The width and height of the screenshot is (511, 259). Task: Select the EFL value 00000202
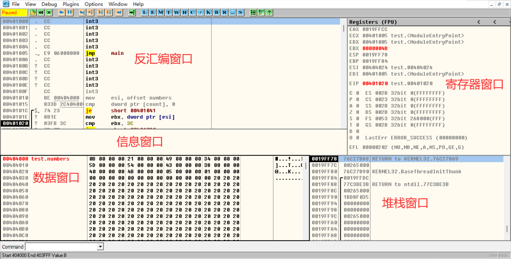[375, 147]
